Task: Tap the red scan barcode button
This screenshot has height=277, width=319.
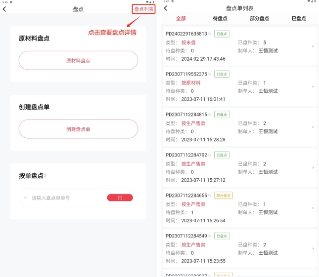Action: (120, 198)
